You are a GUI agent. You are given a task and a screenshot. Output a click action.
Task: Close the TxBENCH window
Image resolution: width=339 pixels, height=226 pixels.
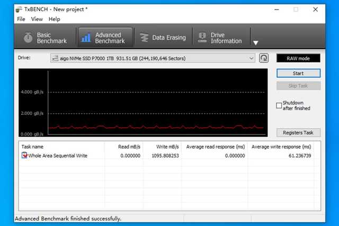(x=316, y=10)
